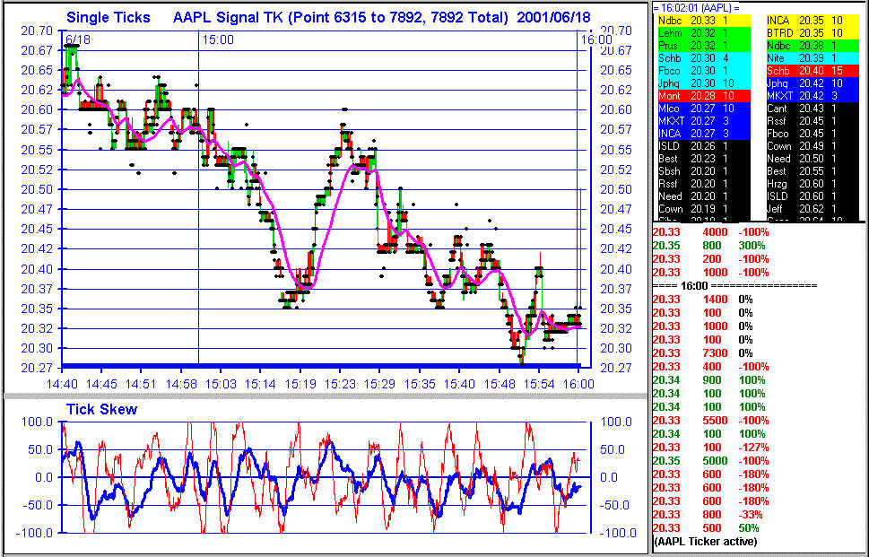Select the bid row 'Sbsh 20.20 1'
The height and width of the screenshot is (557, 869).
pos(702,171)
